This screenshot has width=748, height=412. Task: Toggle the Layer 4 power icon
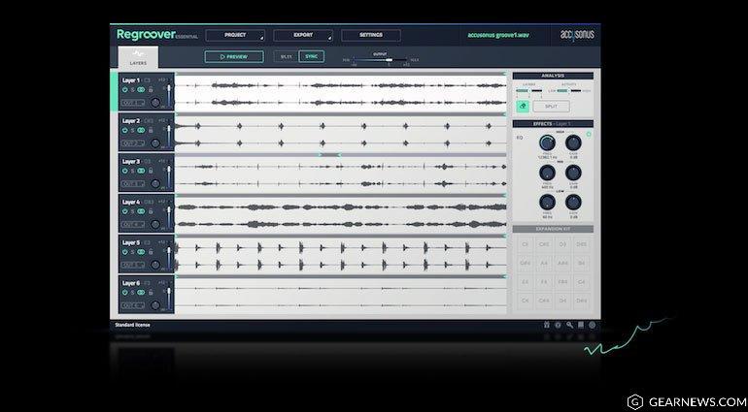(x=125, y=211)
